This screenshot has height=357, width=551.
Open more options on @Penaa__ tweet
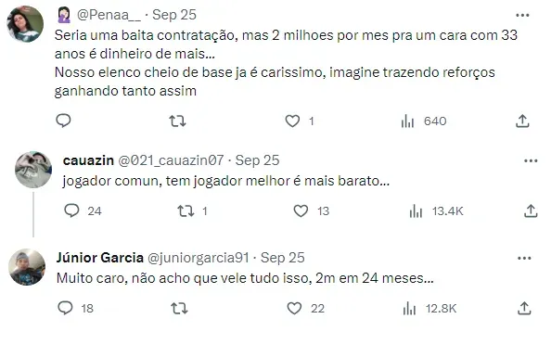[x=522, y=15]
